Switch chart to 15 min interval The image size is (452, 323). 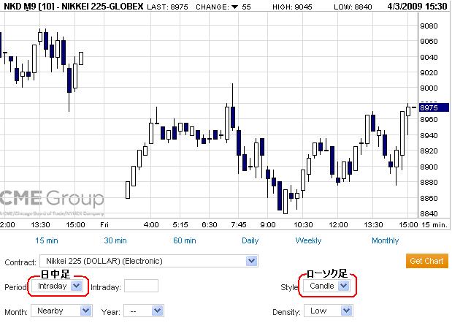(47, 240)
